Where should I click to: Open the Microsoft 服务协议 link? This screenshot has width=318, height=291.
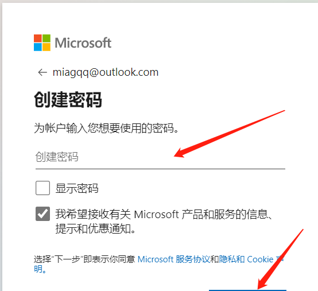tap(174, 259)
